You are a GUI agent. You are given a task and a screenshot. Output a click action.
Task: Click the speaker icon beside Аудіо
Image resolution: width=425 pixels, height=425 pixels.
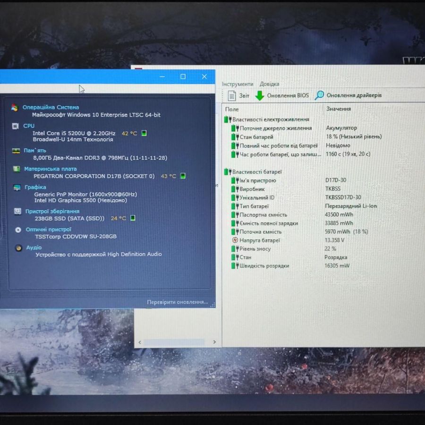click(18, 248)
